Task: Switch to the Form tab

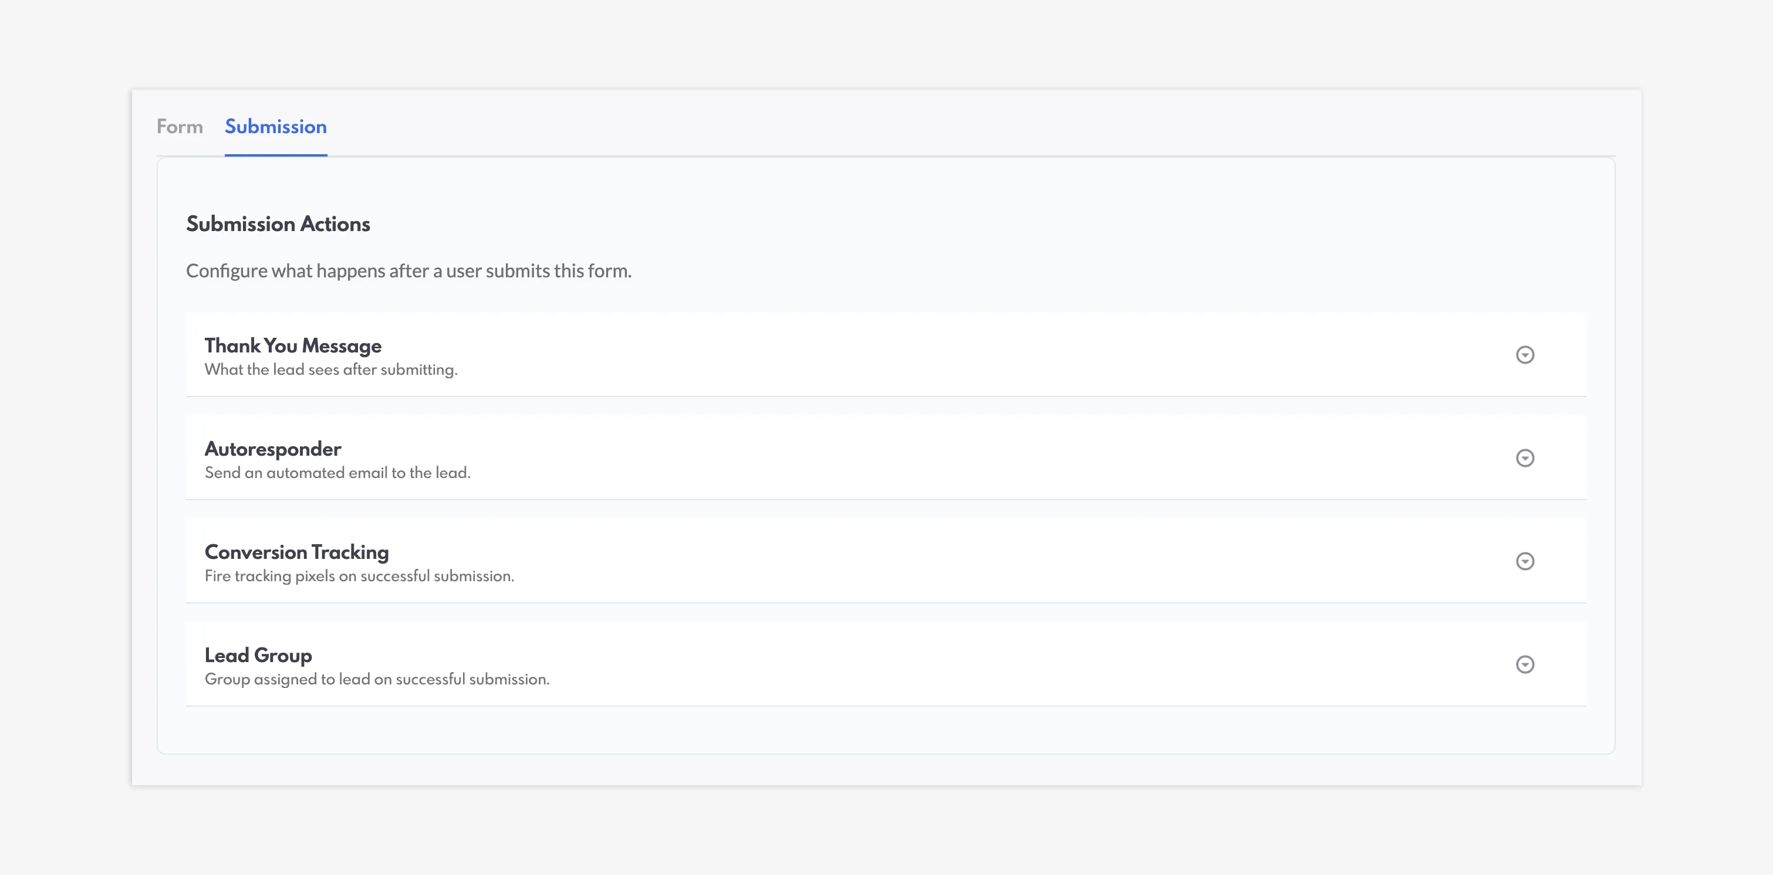Action: pos(180,127)
